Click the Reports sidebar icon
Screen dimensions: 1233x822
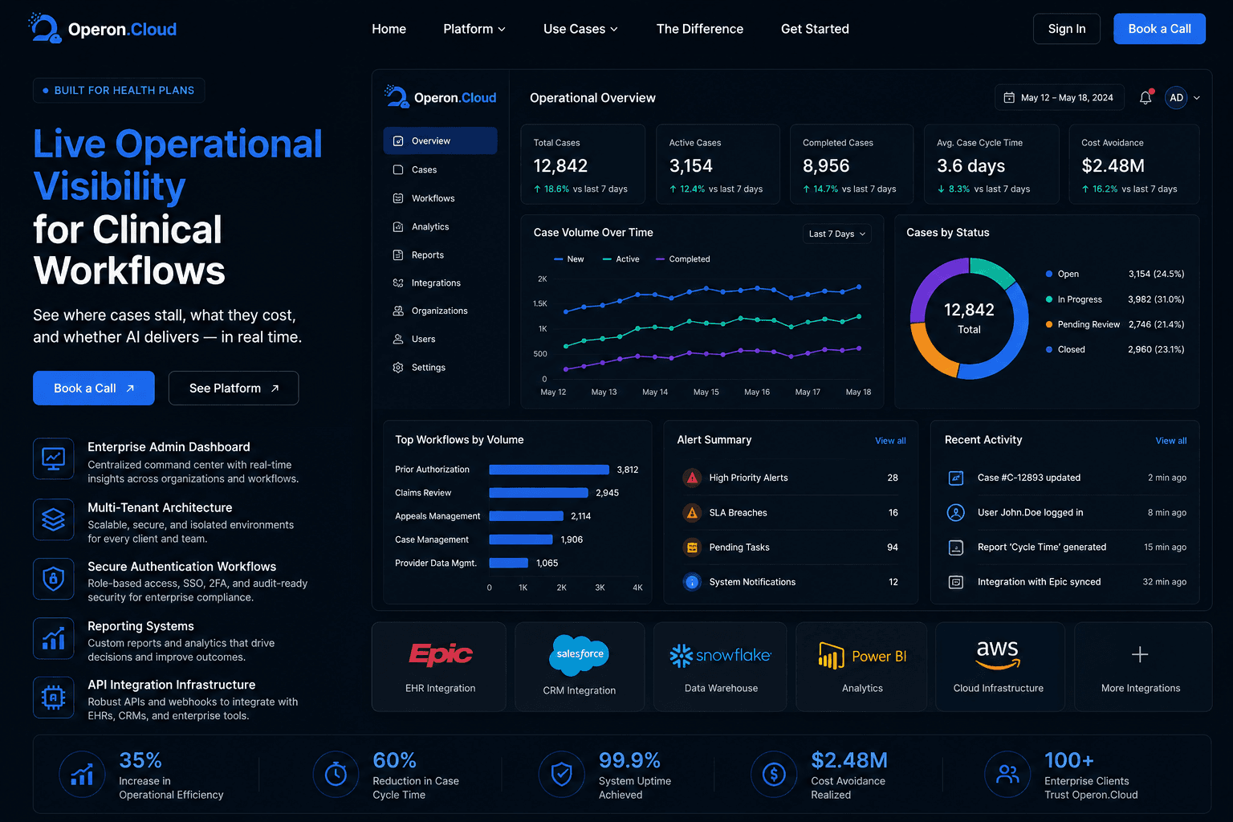coord(398,254)
